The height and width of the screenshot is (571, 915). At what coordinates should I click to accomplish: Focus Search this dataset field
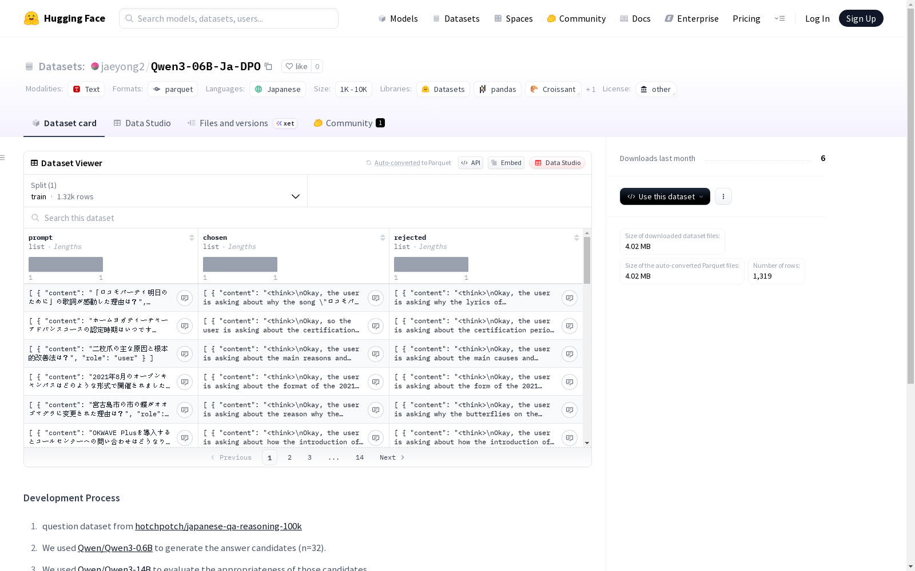pyautogui.click(x=308, y=218)
